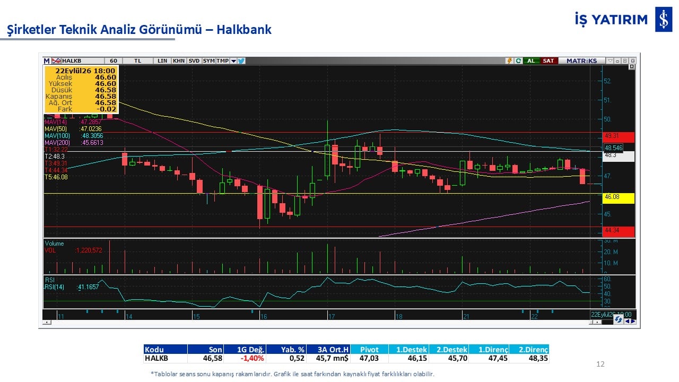Click the blue sync arrows icon
This screenshot has height=382, width=679.
[619, 319]
